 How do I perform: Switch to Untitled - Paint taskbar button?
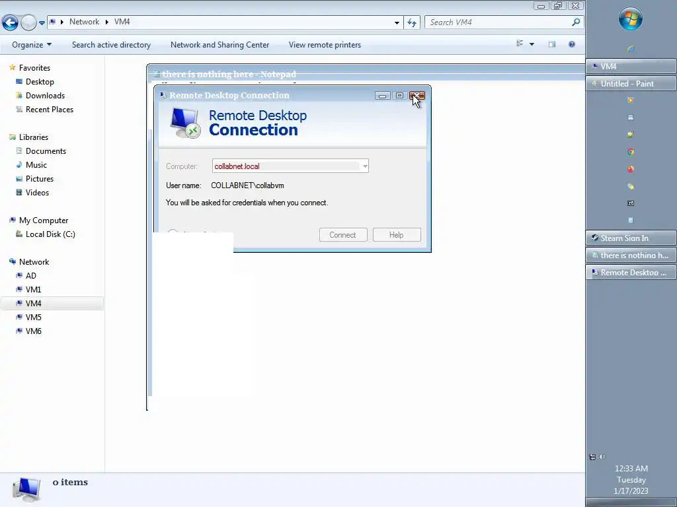pyautogui.click(x=631, y=84)
